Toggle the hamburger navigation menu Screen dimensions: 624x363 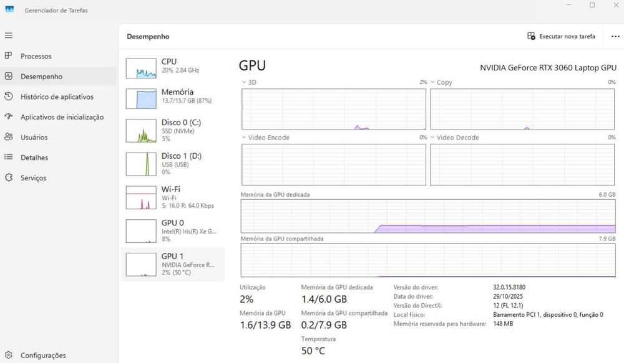click(x=8, y=35)
